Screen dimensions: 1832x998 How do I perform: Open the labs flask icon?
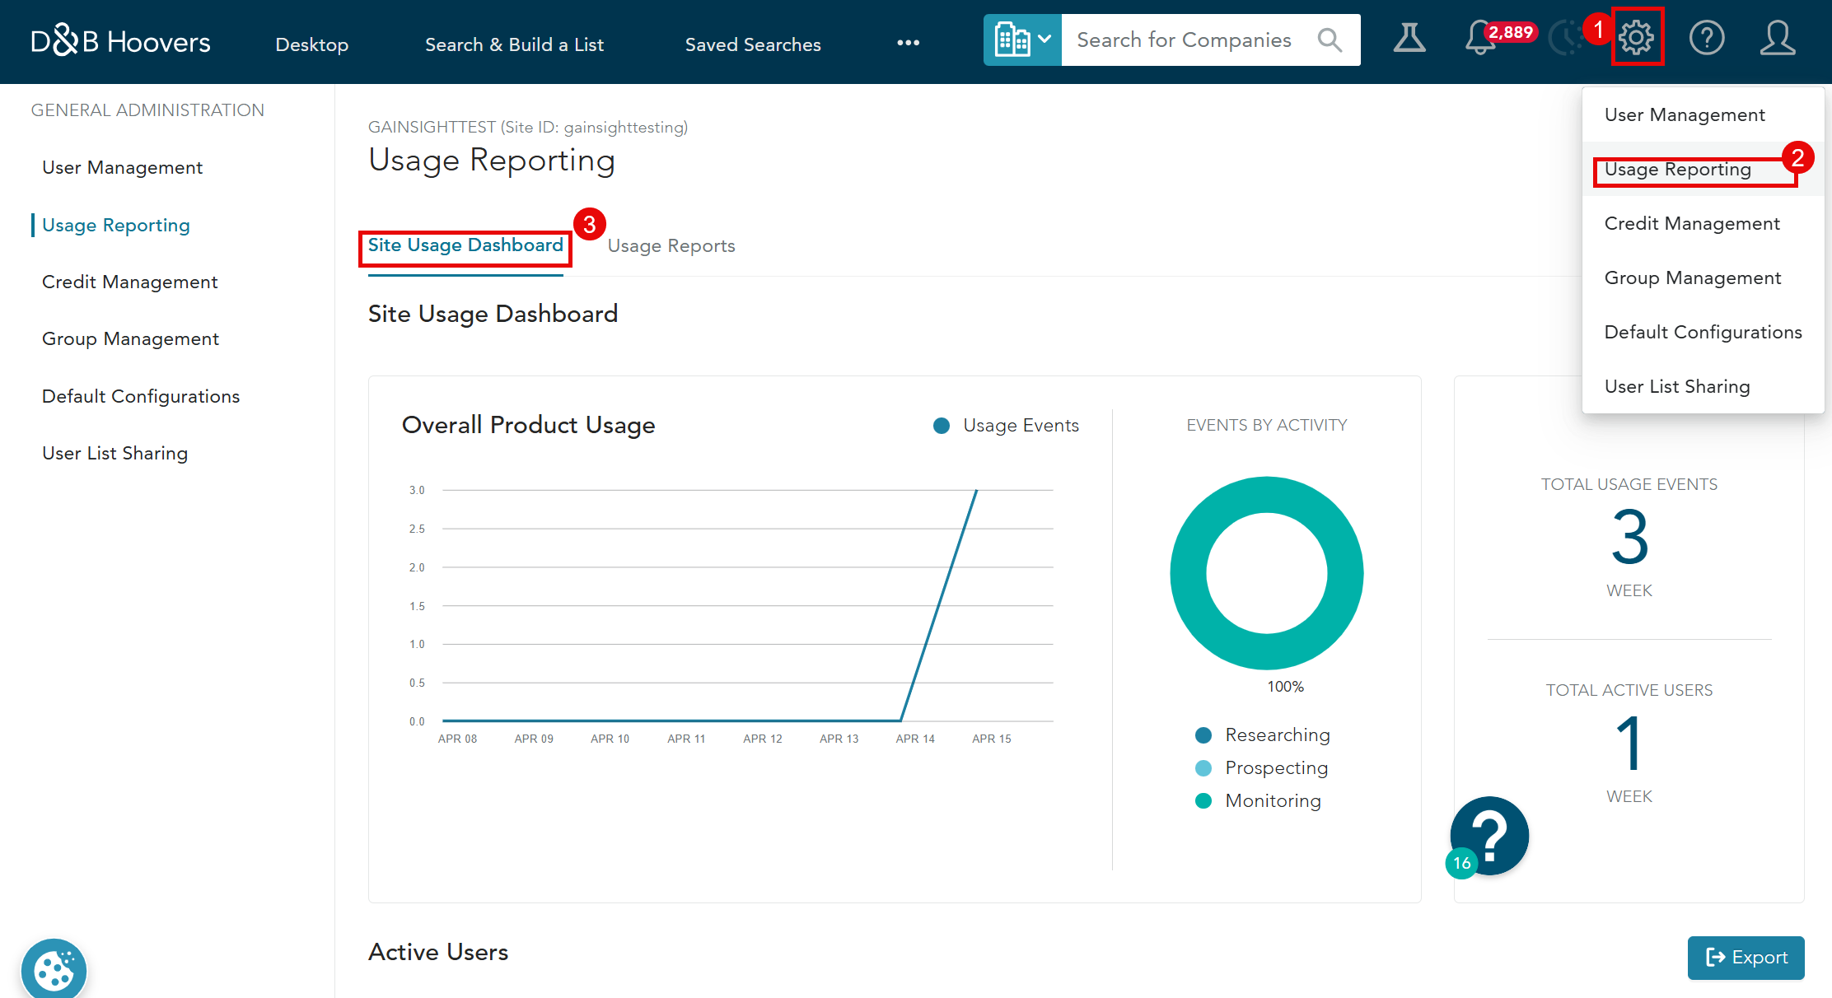pos(1409,37)
